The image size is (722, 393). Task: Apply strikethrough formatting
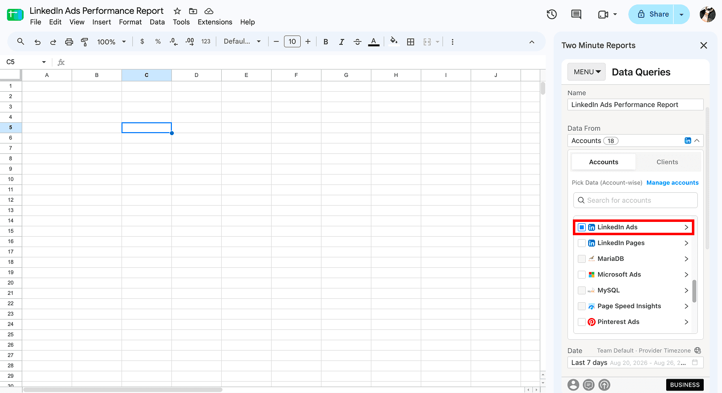pyautogui.click(x=358, y=42)
